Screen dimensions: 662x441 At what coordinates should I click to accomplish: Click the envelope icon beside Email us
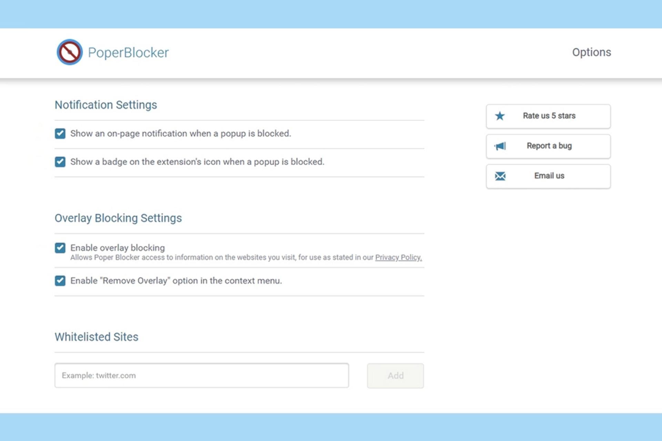pos(500,176)
